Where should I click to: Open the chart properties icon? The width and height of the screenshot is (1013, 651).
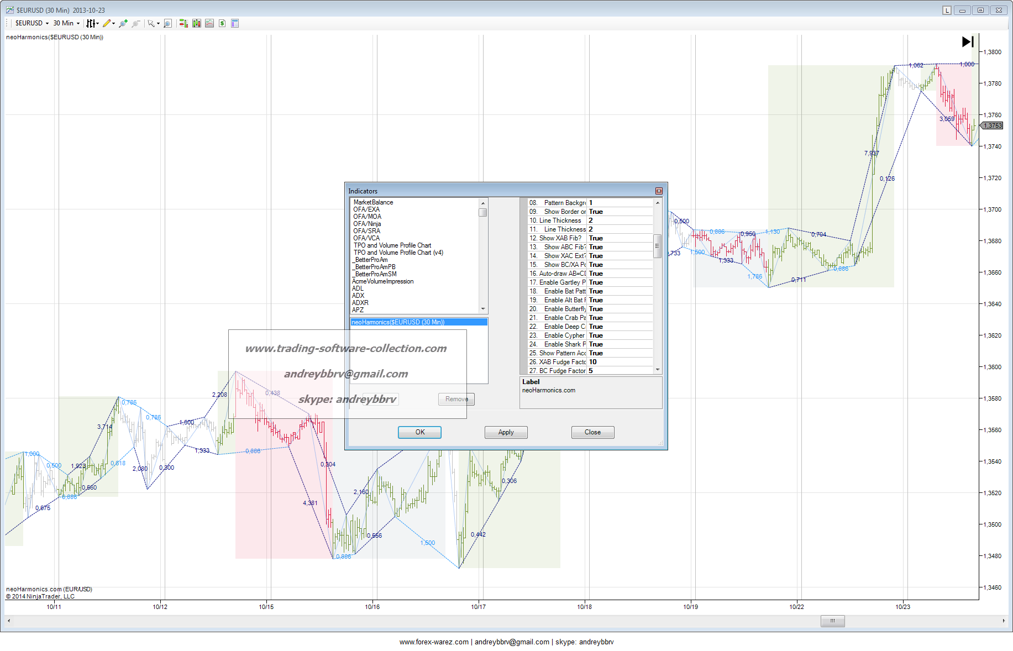235,23
